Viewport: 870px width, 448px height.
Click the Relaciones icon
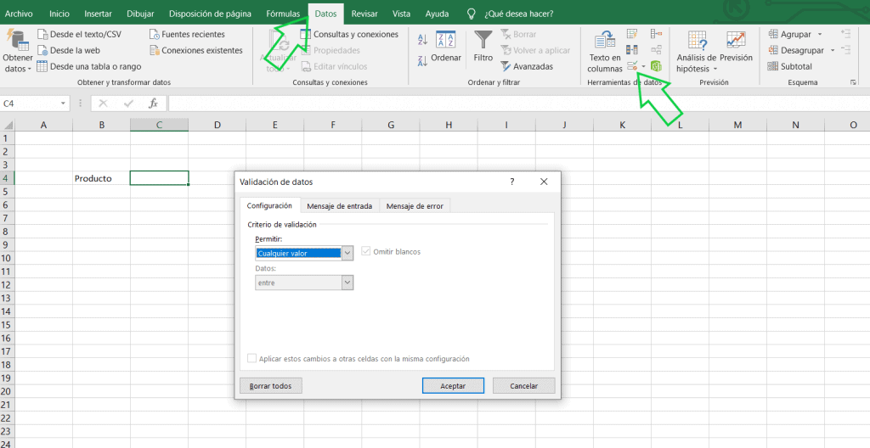(x=657, y=50)
